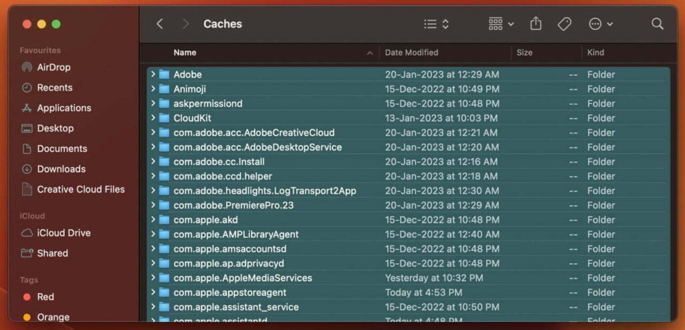Go back with the Finder back arrow
Image resolution: width=685 pixels, height=330 pixels.
click(160, 24)
